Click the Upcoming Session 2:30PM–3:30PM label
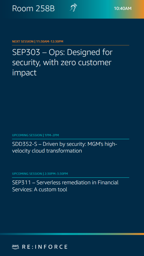The image size is (144, 256). [x=40, y=174]
